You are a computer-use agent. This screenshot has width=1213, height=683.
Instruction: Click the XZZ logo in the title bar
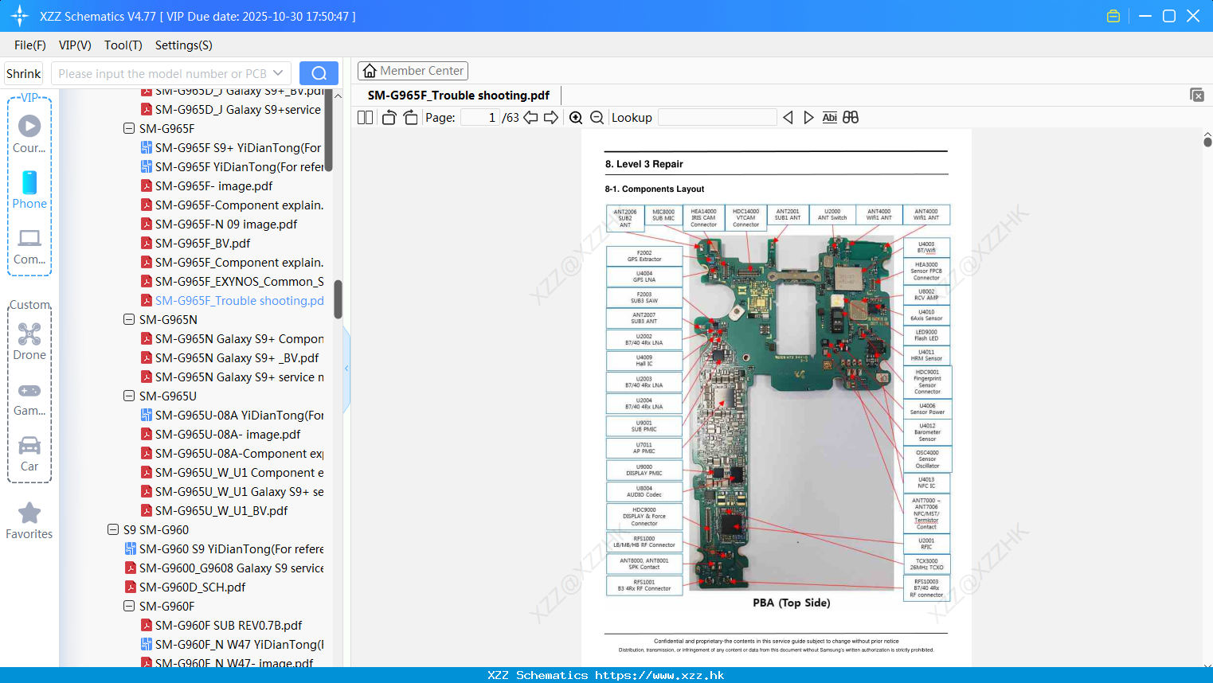pos(20,16)
